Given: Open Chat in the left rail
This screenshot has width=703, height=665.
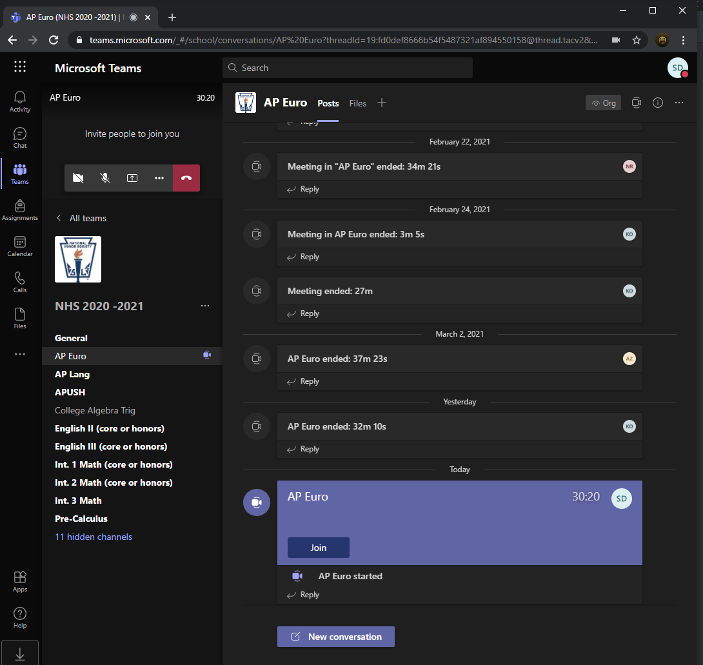Looking at the screenshot, I should coord(20,137).
